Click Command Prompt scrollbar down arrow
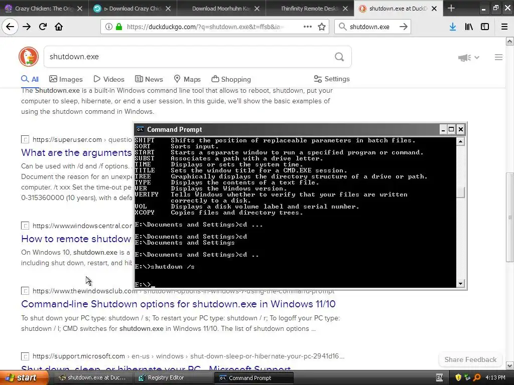 [x=461, y=284]
